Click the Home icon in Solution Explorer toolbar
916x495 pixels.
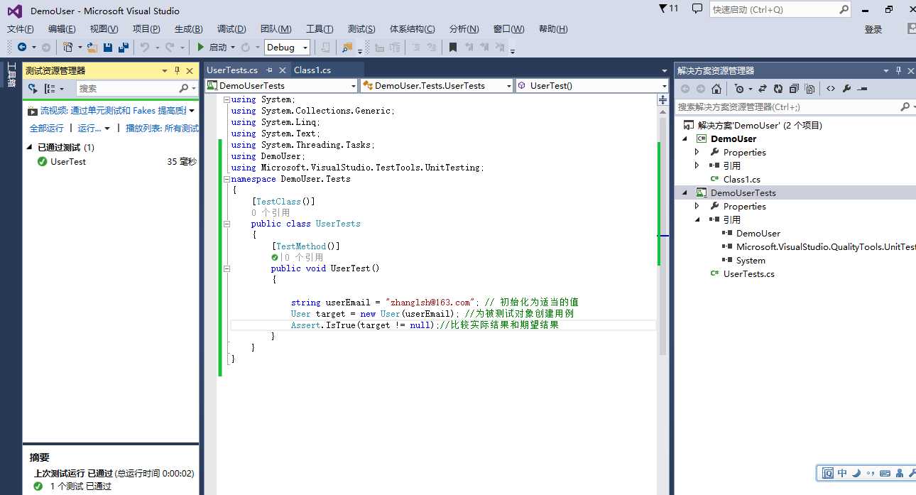(x=716, y=89)
